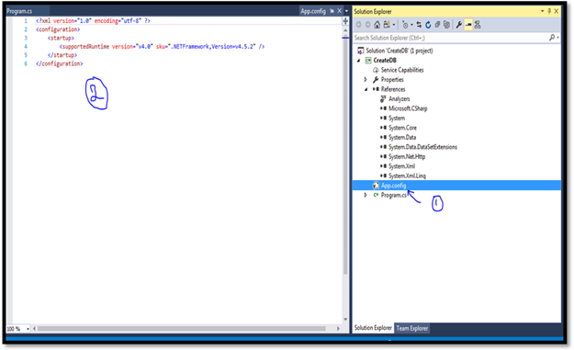
Task: Expand the Program.cs node arrow
Action: 366,195
